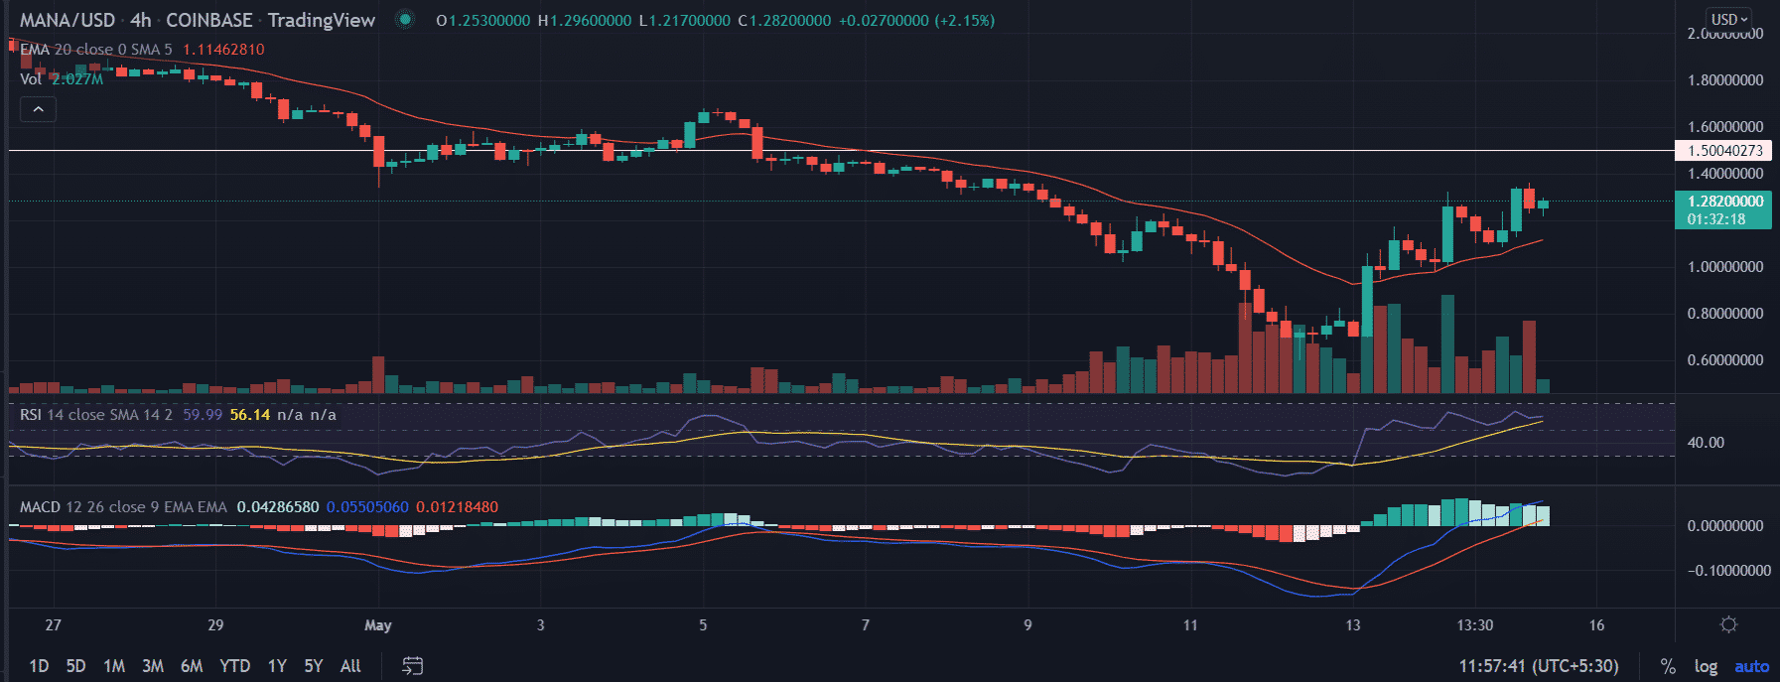
Task: Switch to the 3M time range
Action: [x=152, y=666]
